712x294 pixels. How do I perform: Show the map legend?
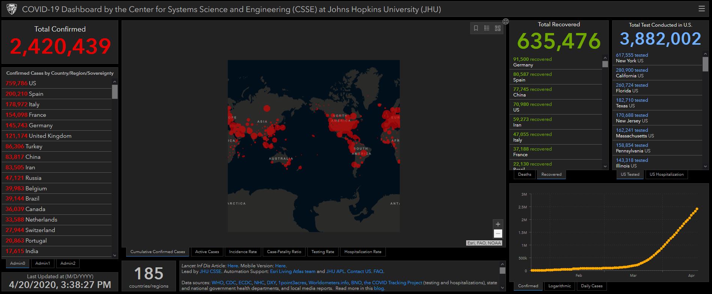(487, 28)
